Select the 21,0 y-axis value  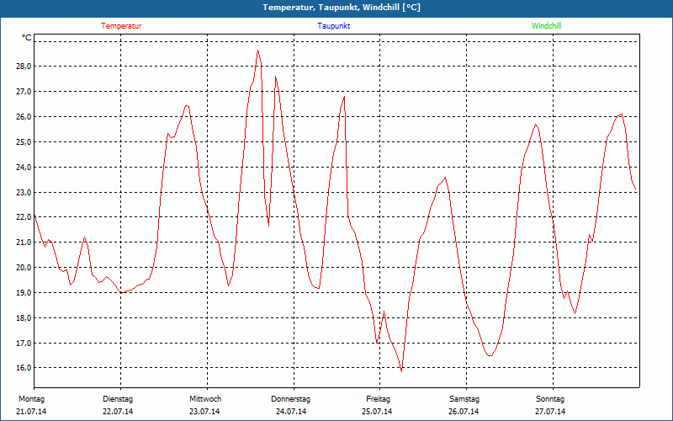click(24, 242)
